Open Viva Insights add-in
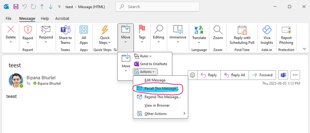310x133 pixels. [x=267, y=30]
